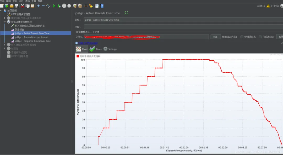Image resolution: width=283 pixels, height=155 pixels.
Task: Click the binoculars Search icon
Action: [x=86, y=6]
